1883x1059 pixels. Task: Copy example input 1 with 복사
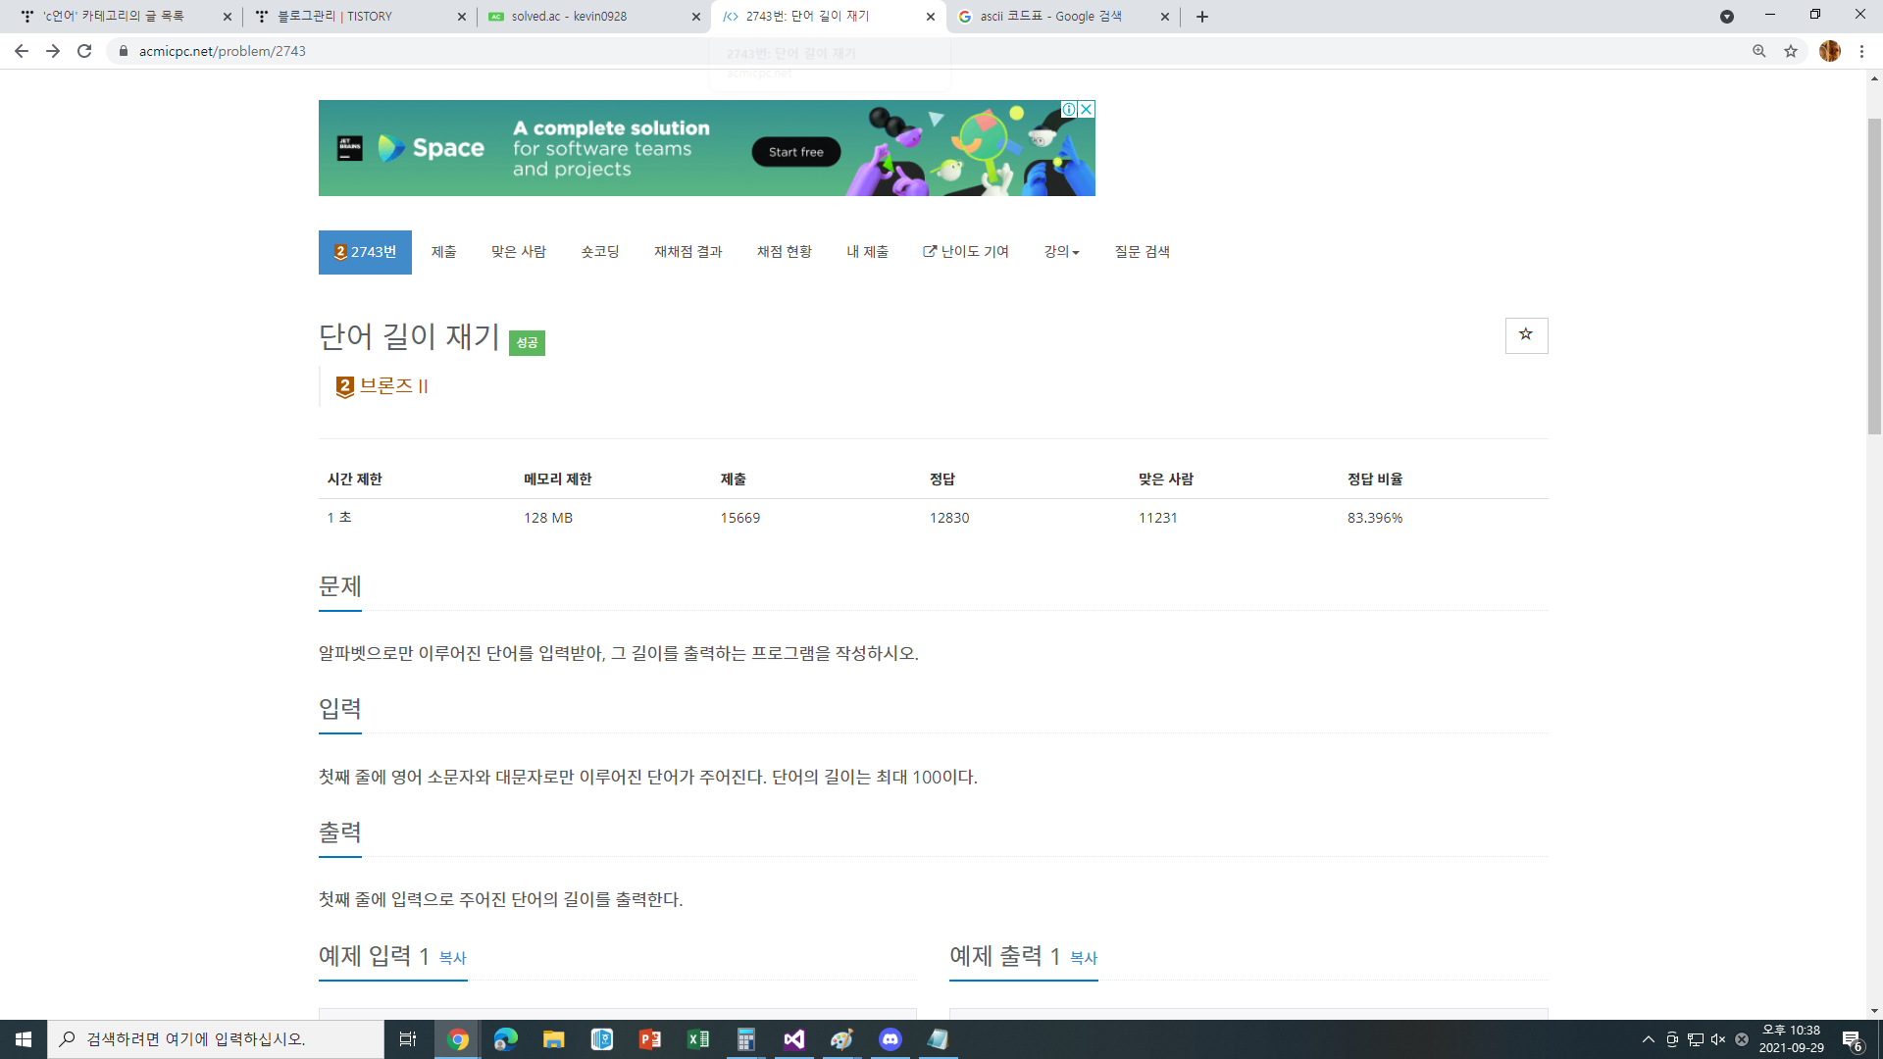452,958
